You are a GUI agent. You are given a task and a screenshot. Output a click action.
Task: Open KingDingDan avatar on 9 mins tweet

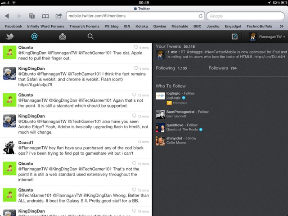(x=9, y=73)
